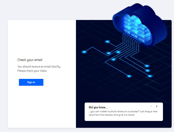Select the Check your email heading
The width and height of the screenshot is (174, 132).
pyautogui.click(x=30, y=60)
